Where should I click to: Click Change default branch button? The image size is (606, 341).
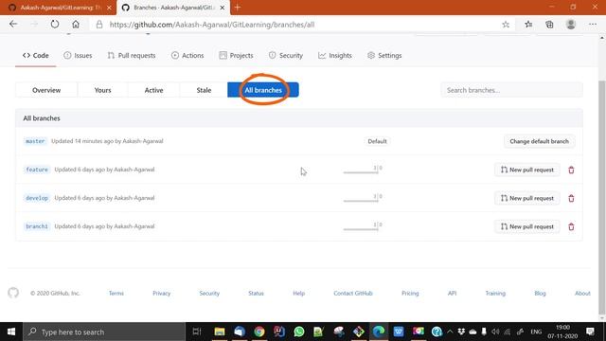pos(539,141)
